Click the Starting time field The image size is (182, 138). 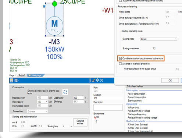66,126
